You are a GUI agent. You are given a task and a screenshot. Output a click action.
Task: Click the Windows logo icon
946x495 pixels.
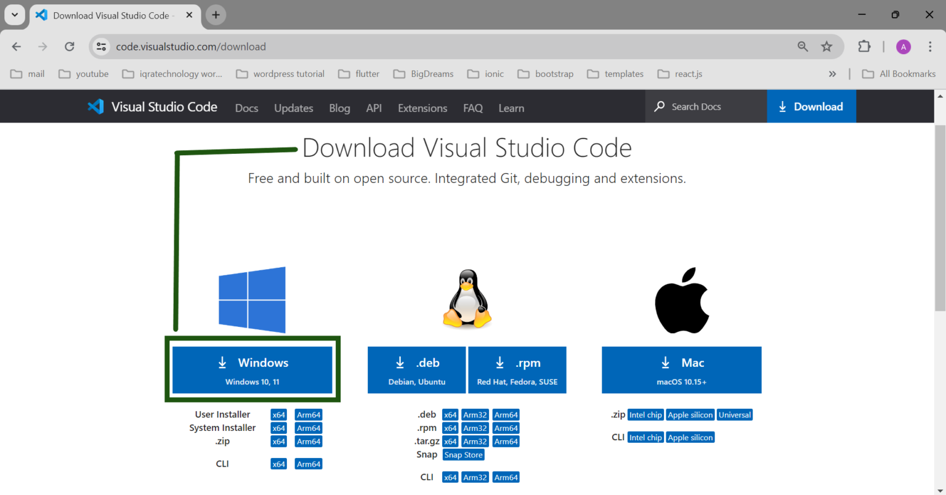pyautogui.click(x=252, y=299)
